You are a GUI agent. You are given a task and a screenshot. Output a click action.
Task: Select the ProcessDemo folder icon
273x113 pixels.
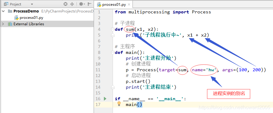click(x=10, y=11)
